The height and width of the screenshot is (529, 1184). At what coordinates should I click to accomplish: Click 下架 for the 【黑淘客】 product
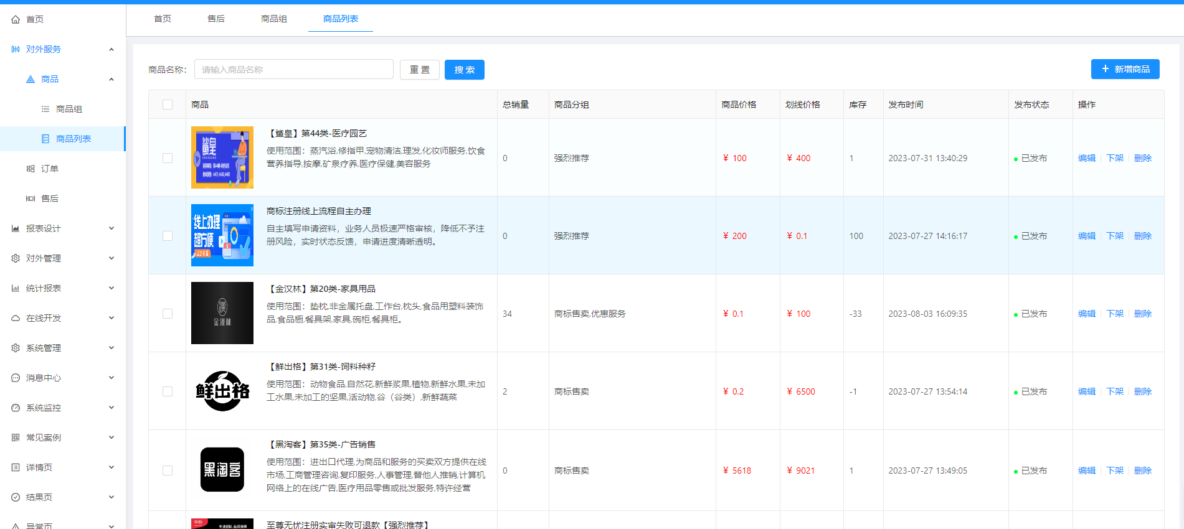pos(1115,470)
